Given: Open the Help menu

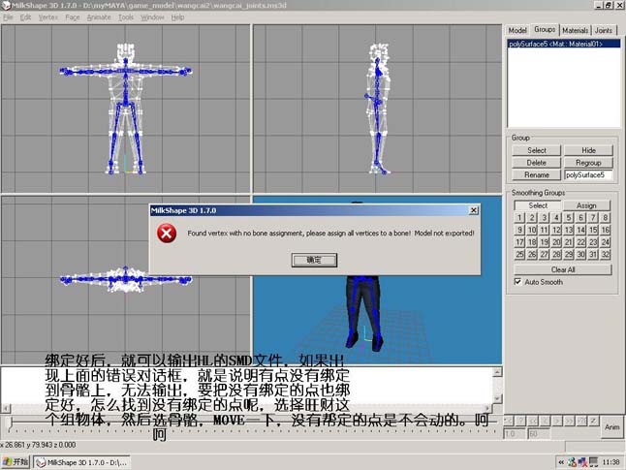Looking at the screenshot, I should click(x=177, y=17).
